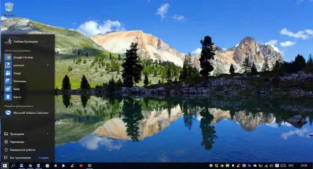Open the red download taskbar icon
This screenshot has height=169, width=313.
[x=81, y=166]
